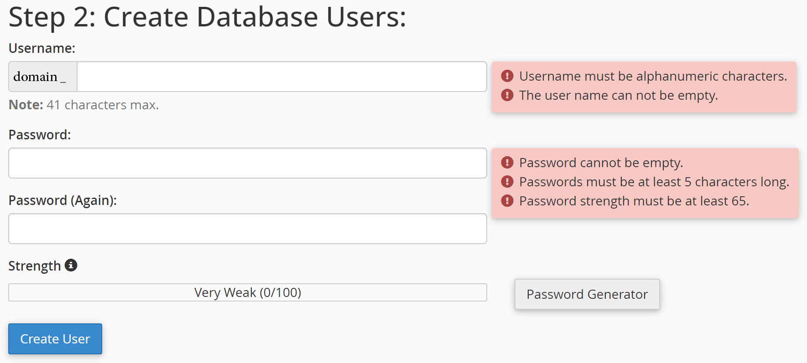The image size is (807, 363).
Task: Click into the Password field
Action: pos(247,163)
